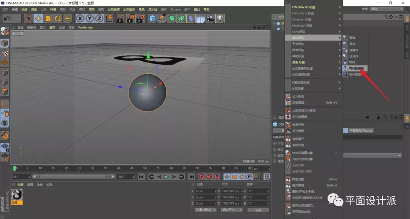Click the camera object icon
This screenshot has height=219, width=410.
(x=210, y=18)
